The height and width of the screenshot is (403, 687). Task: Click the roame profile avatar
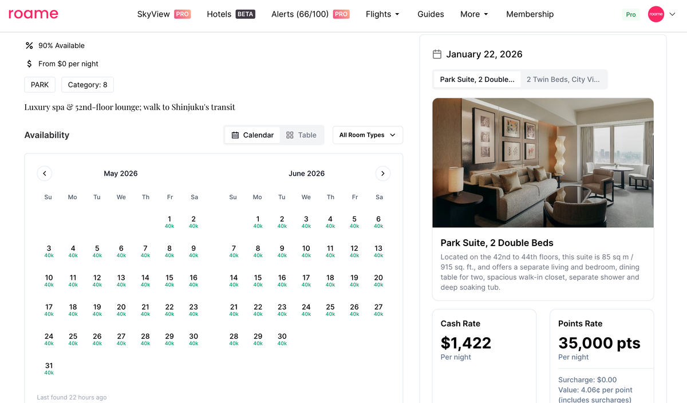pos(656,14)
